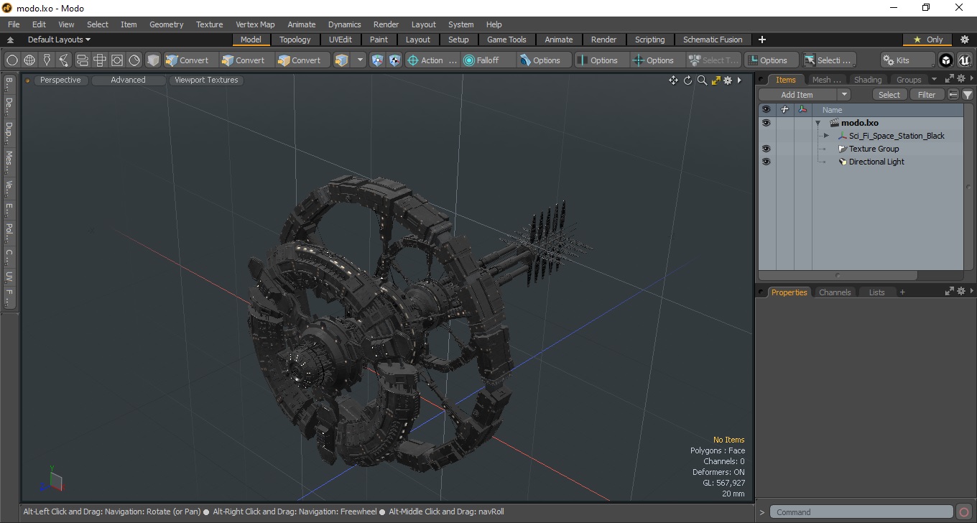Click the Filter button in Items panel

[927, 95]
